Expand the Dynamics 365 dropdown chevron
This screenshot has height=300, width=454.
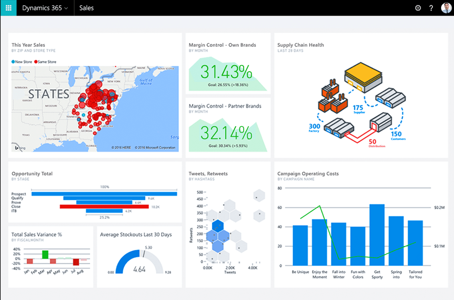coord(66,8)
